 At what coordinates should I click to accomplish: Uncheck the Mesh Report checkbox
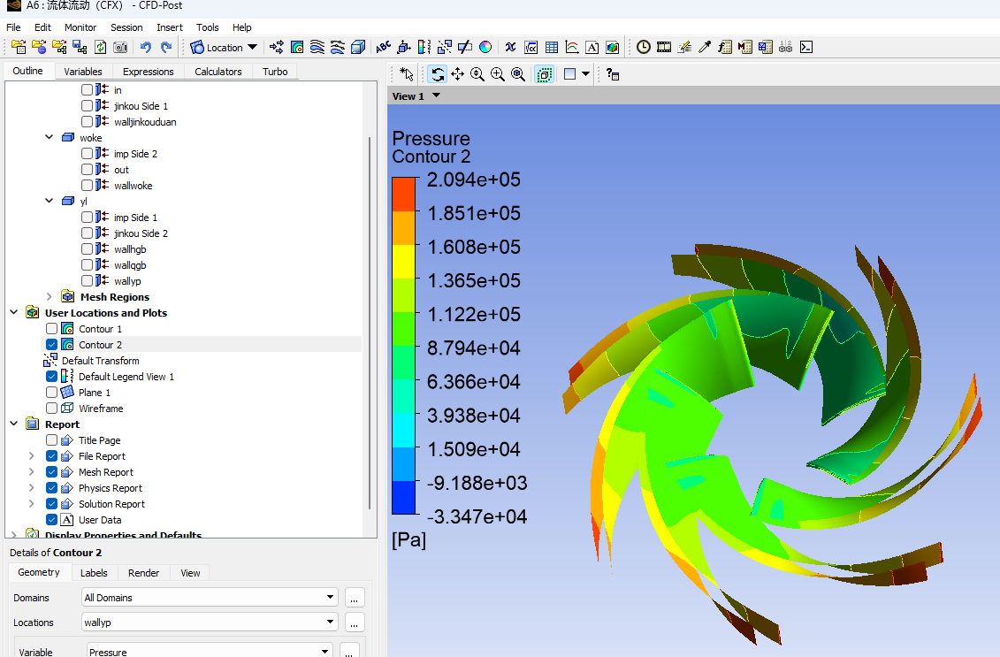click(x=51, y=472)
